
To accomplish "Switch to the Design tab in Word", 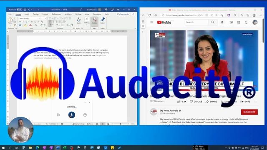I will (36, 14).
